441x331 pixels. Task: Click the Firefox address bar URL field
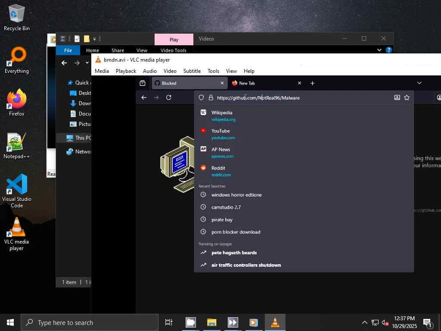point(303,98)
